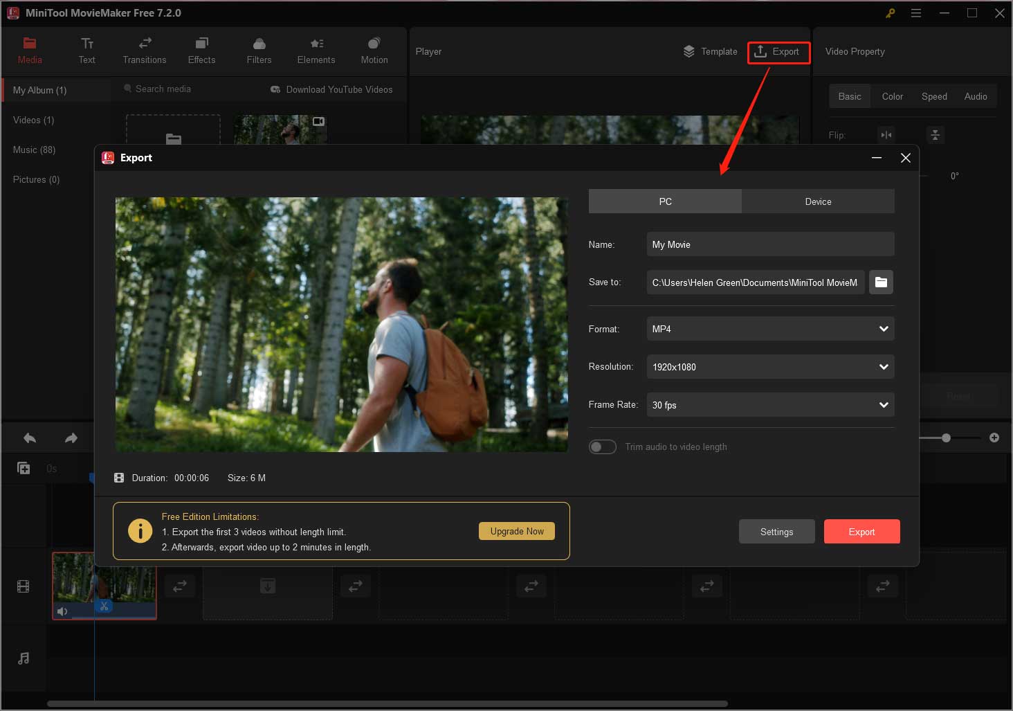Select the PC tab in Export dialog

665,201
